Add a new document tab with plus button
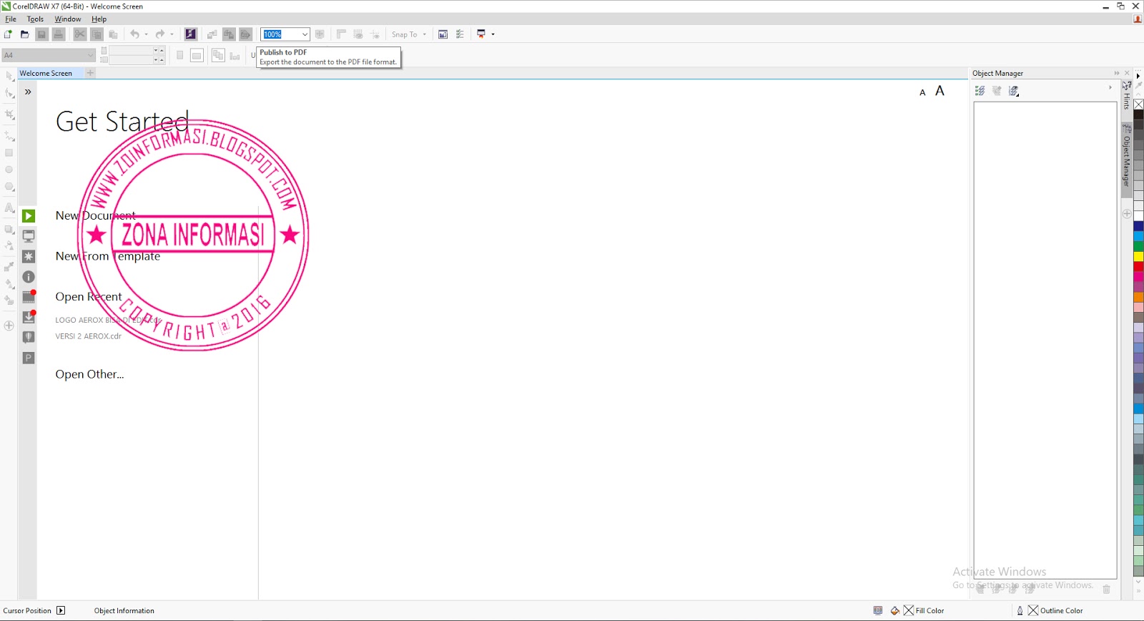Viewport: 1144px width, 621px height. (x=90, y=73)
